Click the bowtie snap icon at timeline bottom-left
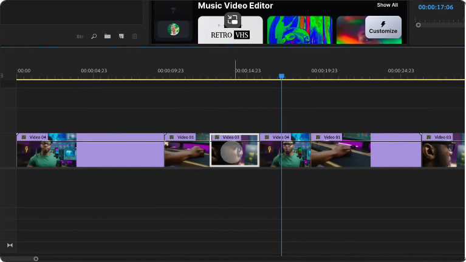 coord(10,245)
